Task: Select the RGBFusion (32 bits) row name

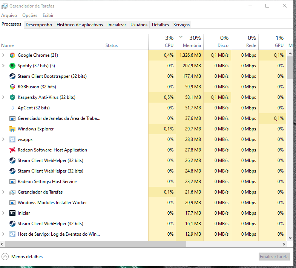Action: coord(37,87)
